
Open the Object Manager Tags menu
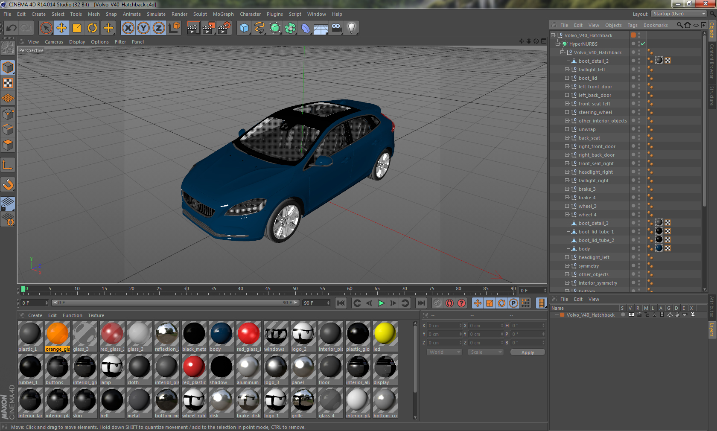point(632,25)
